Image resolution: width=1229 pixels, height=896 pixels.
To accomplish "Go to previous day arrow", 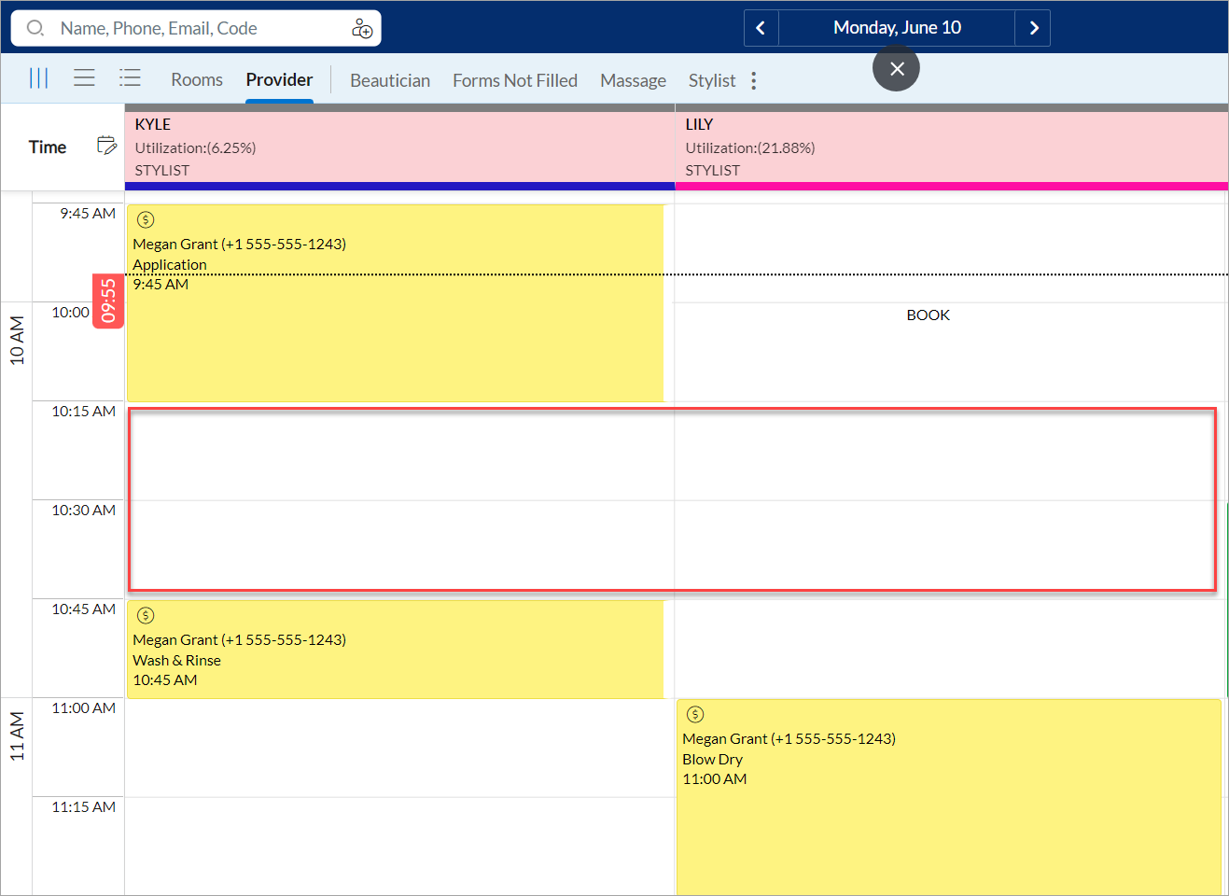I will [x=761, y=28].
